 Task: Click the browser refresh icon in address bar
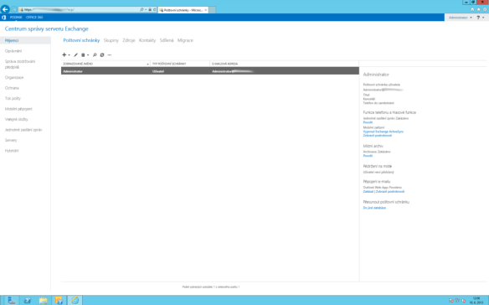pos(154,10)
